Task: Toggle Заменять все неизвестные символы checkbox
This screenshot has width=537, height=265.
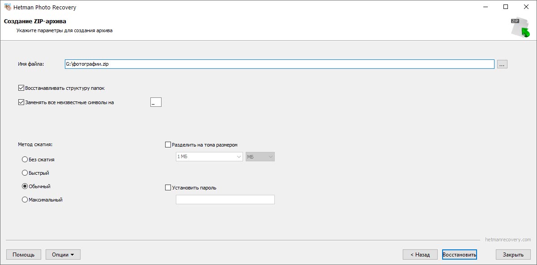Action: pos(21,102)
